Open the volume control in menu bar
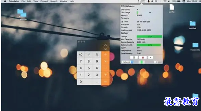 (169, 1)
